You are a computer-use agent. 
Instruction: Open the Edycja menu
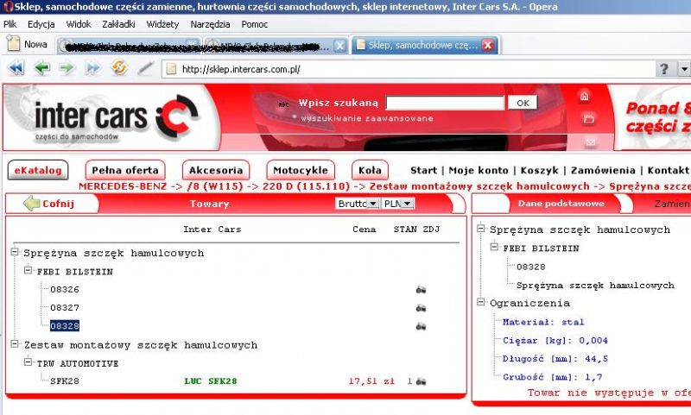point(41,24)
